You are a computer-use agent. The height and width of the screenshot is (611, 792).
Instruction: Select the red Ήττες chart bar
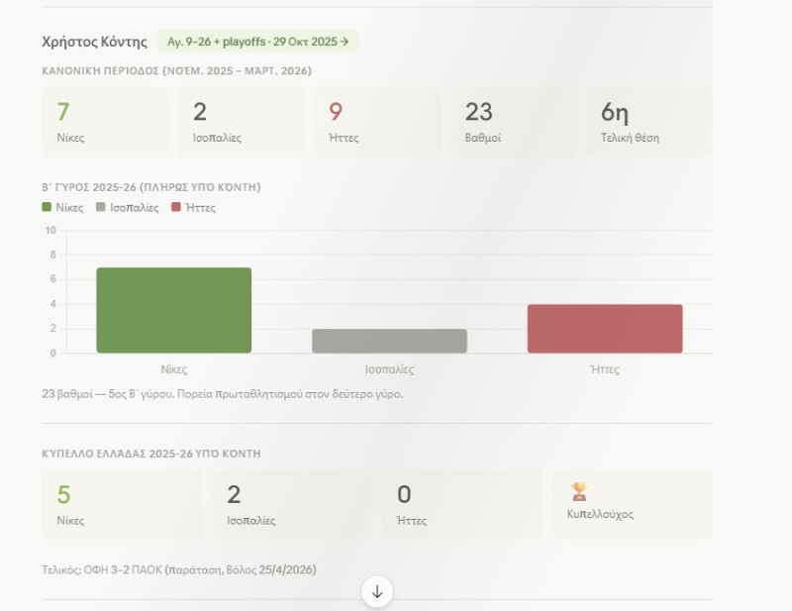(x=605, y=328)
